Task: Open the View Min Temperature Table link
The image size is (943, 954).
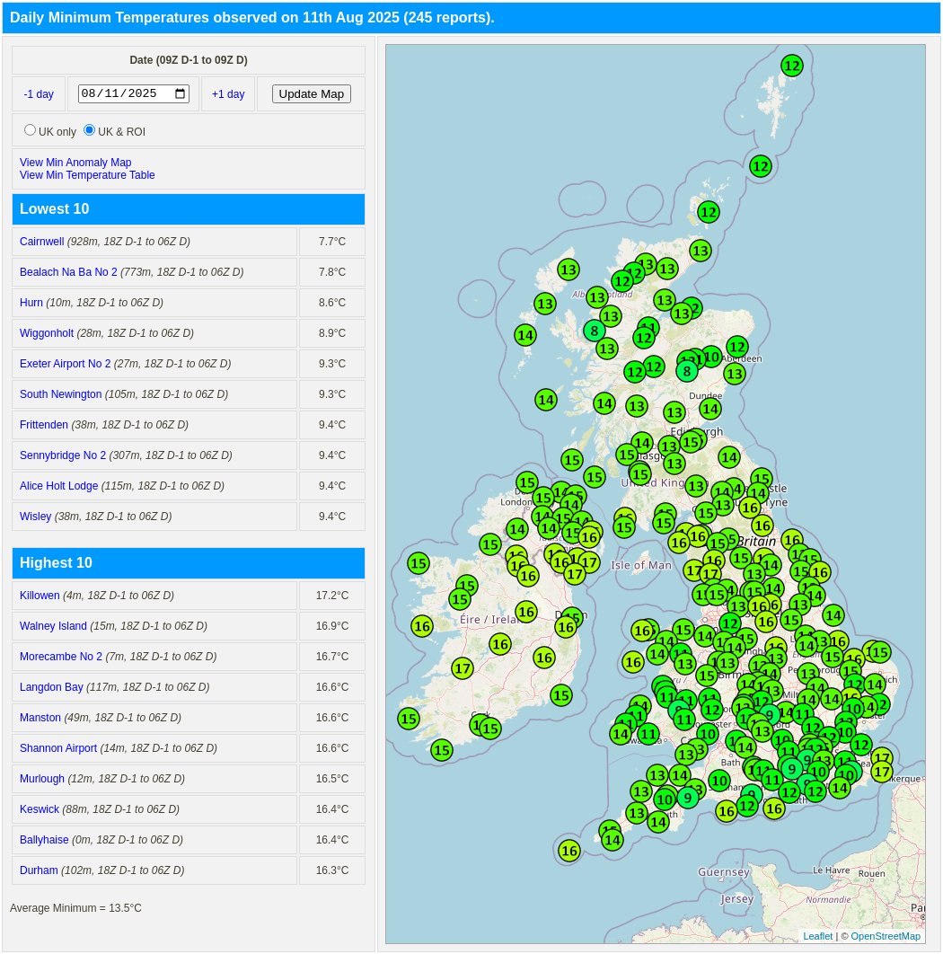Action: point(87,175)
